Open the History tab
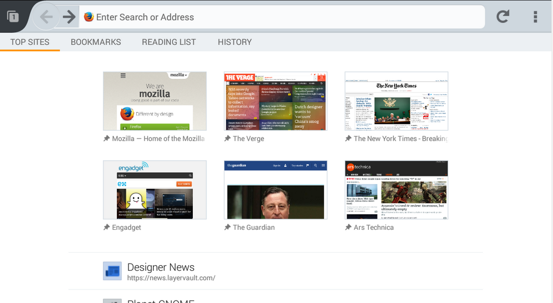The width and height of the screenshot is (553, 303). (234, 42)
